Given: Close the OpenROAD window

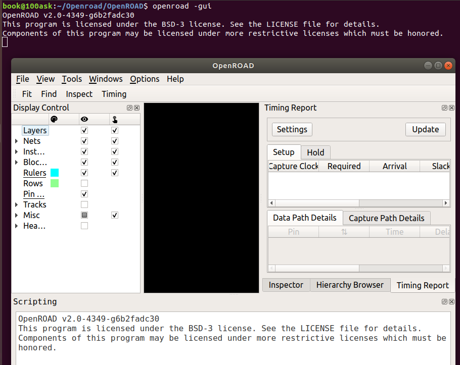Looking at the screenshot, I should (448, 66).
